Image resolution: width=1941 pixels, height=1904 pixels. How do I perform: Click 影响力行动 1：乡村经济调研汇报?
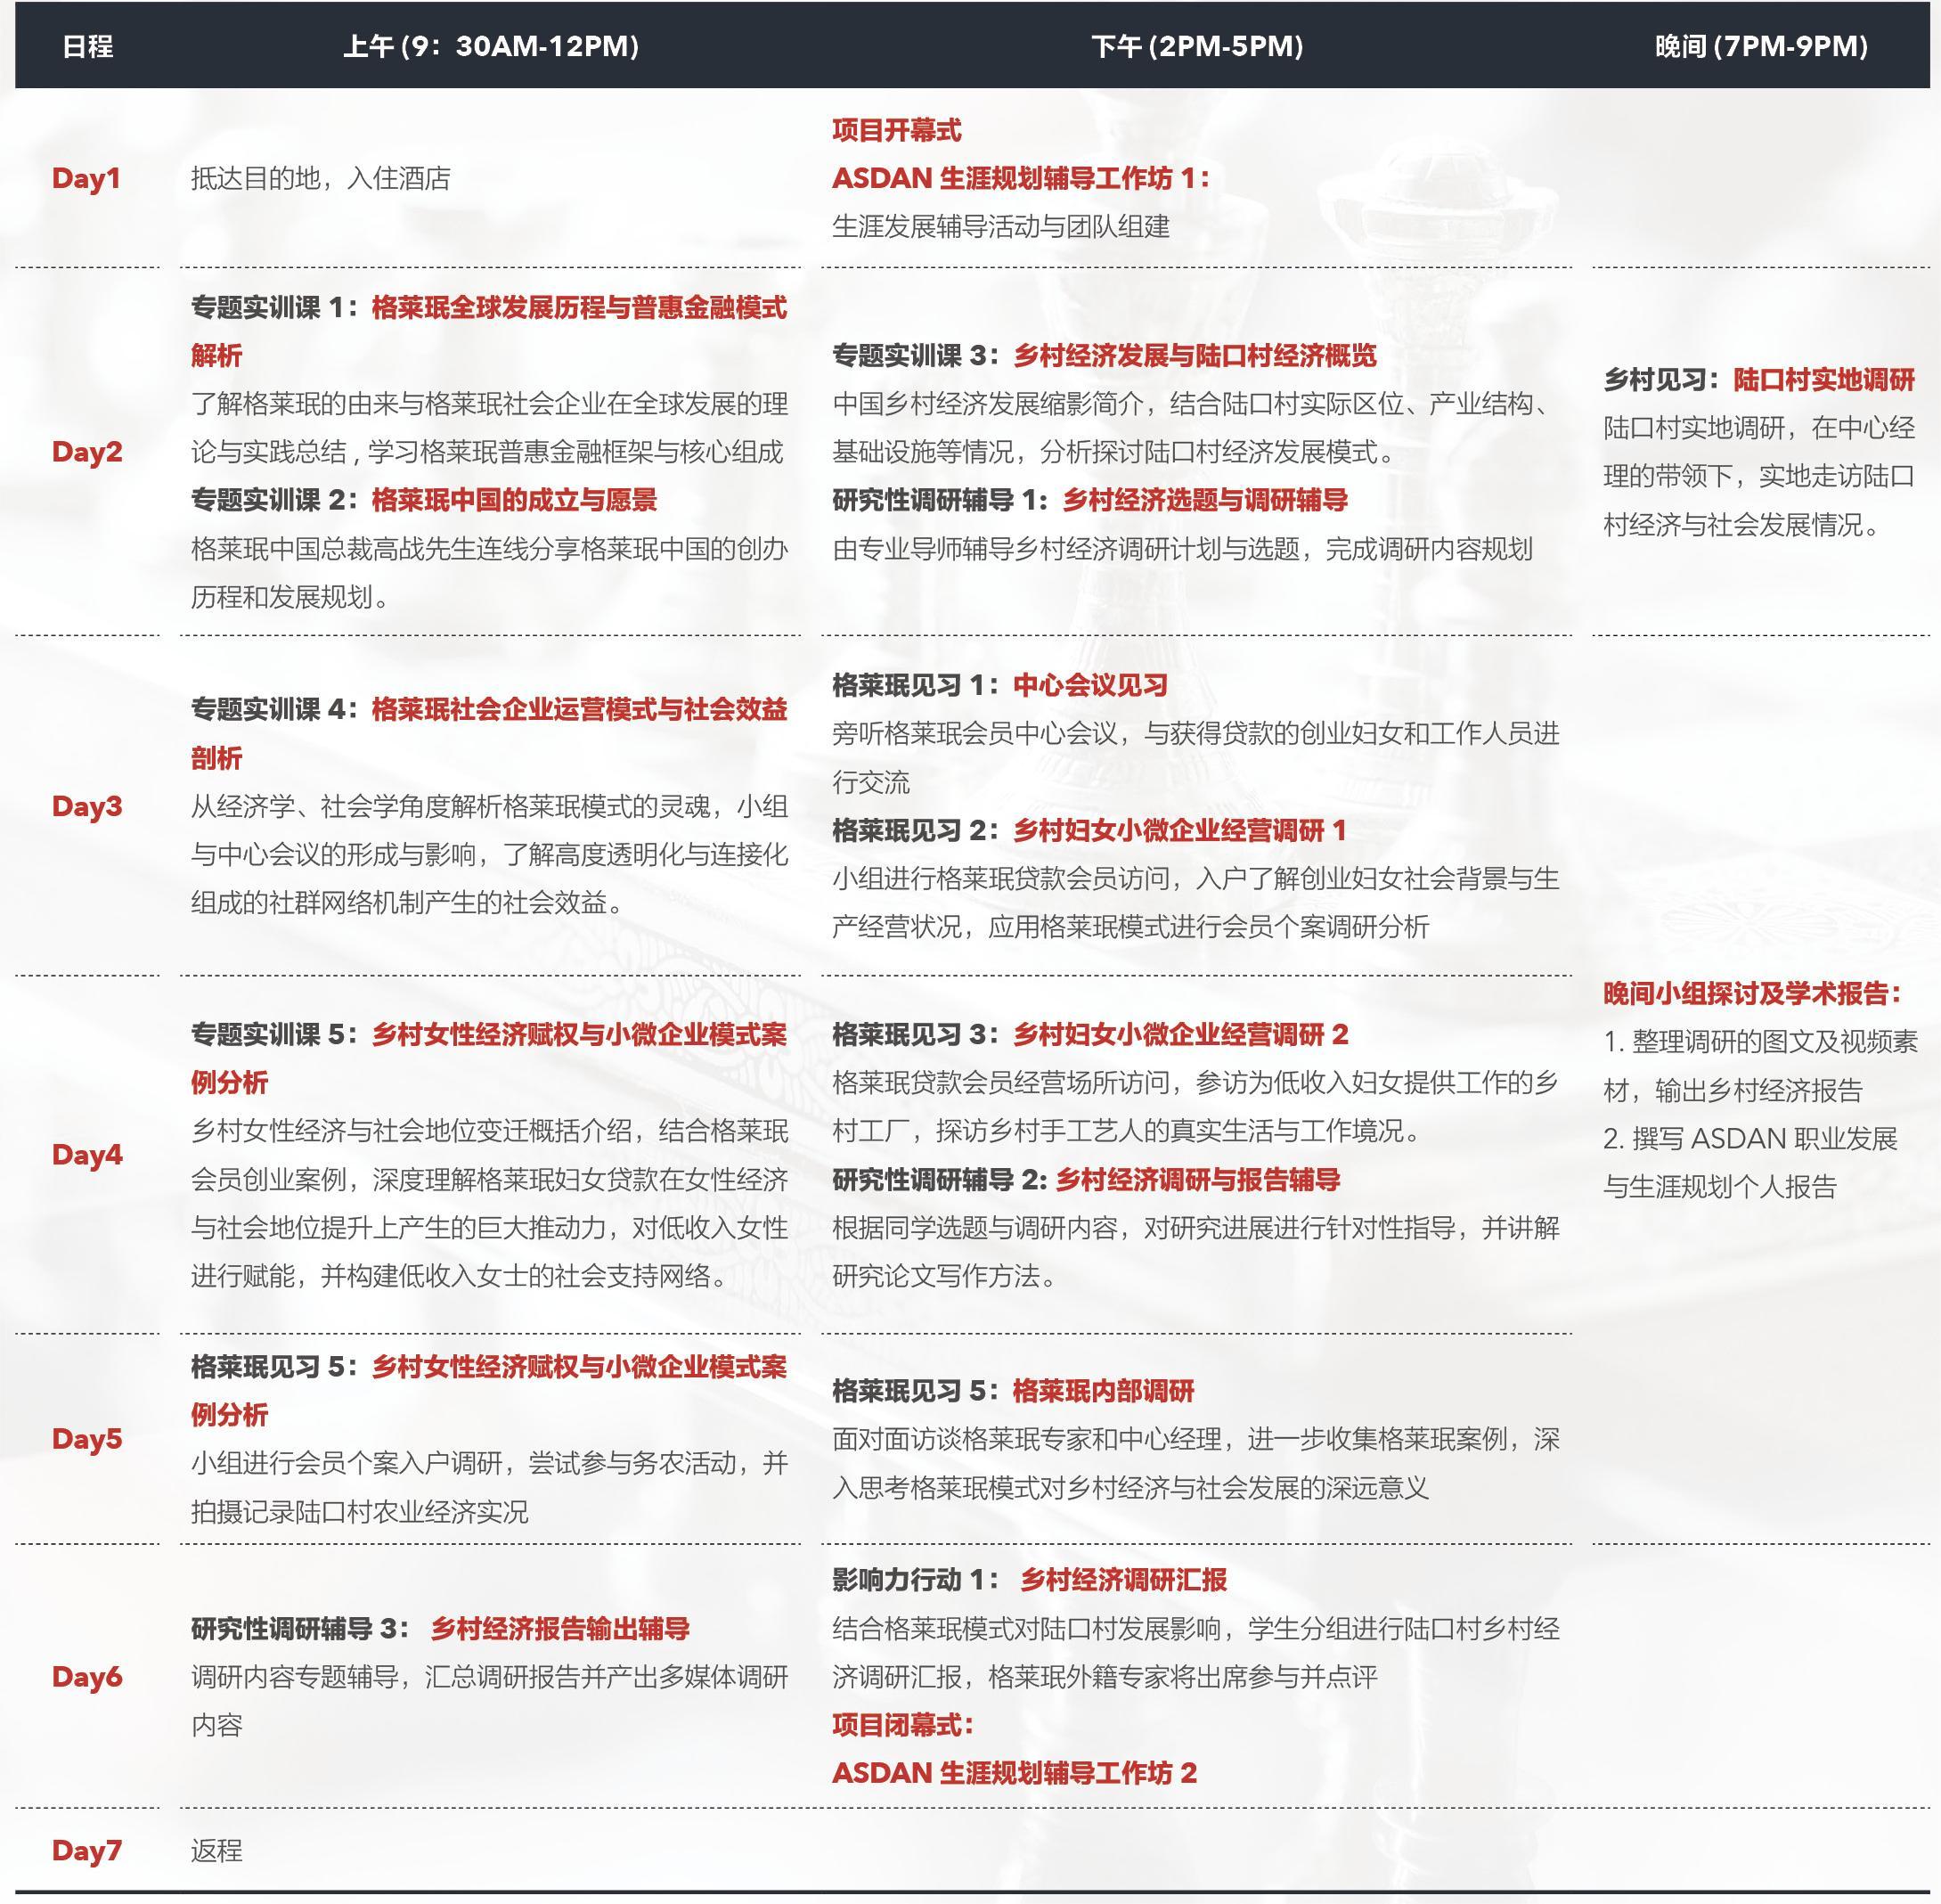click(1029, 1580)
